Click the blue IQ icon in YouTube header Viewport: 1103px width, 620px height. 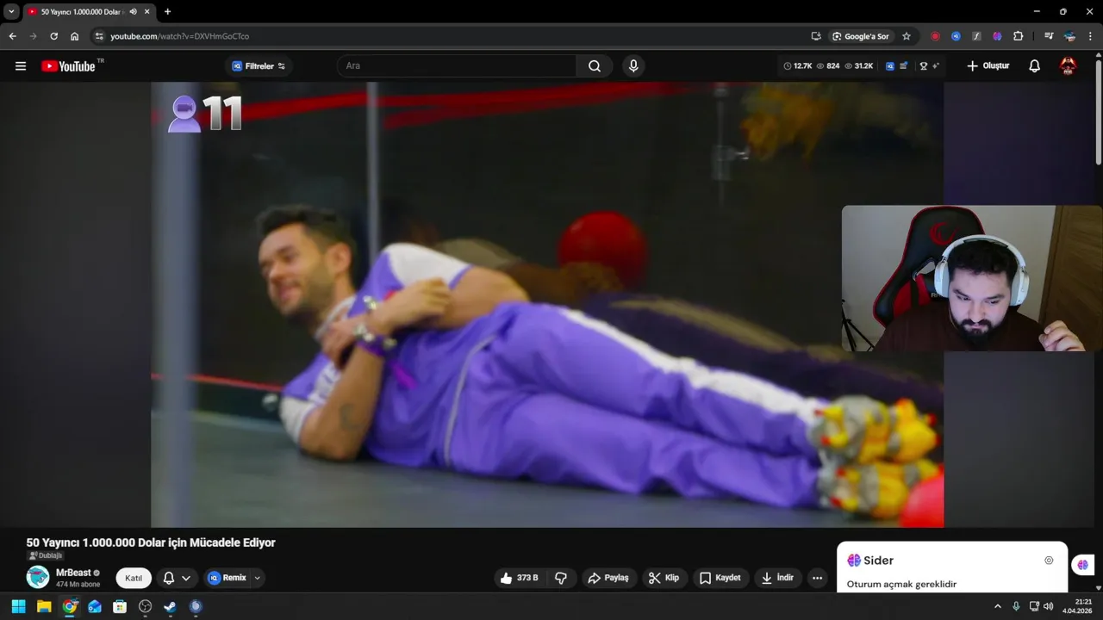click(x=890, y=66)
